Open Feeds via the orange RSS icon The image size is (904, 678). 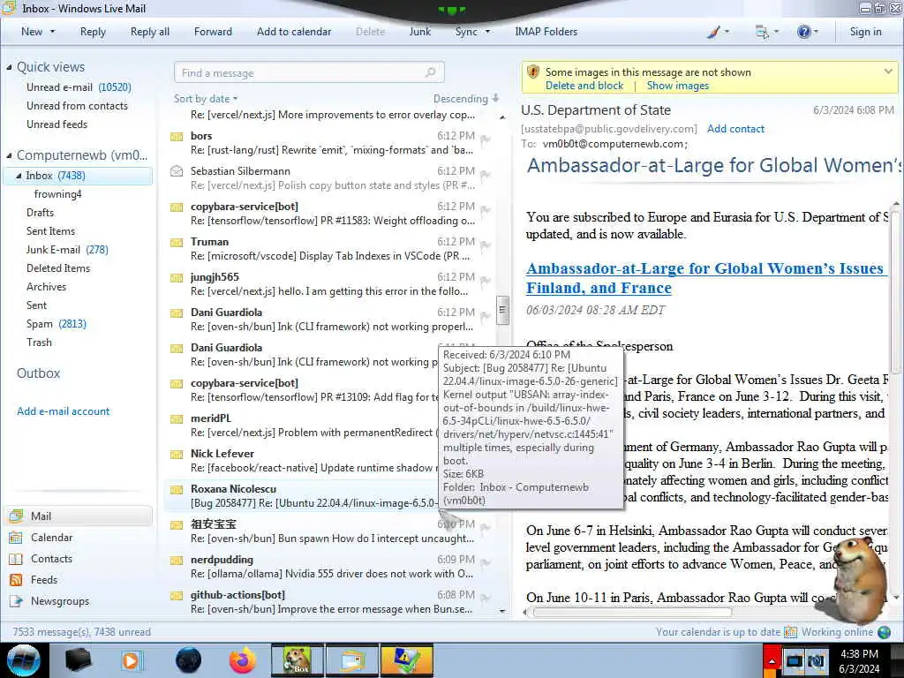pyautogui.click(x=16, y=580)
